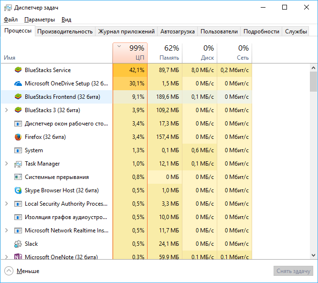Select the System row name
The image size is (318, 283).
tap(34, 150)
